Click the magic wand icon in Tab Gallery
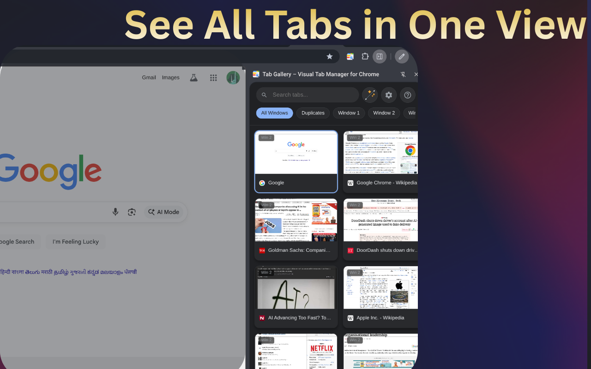Screen dimensions: 591x369 click(x=370, y=95)
